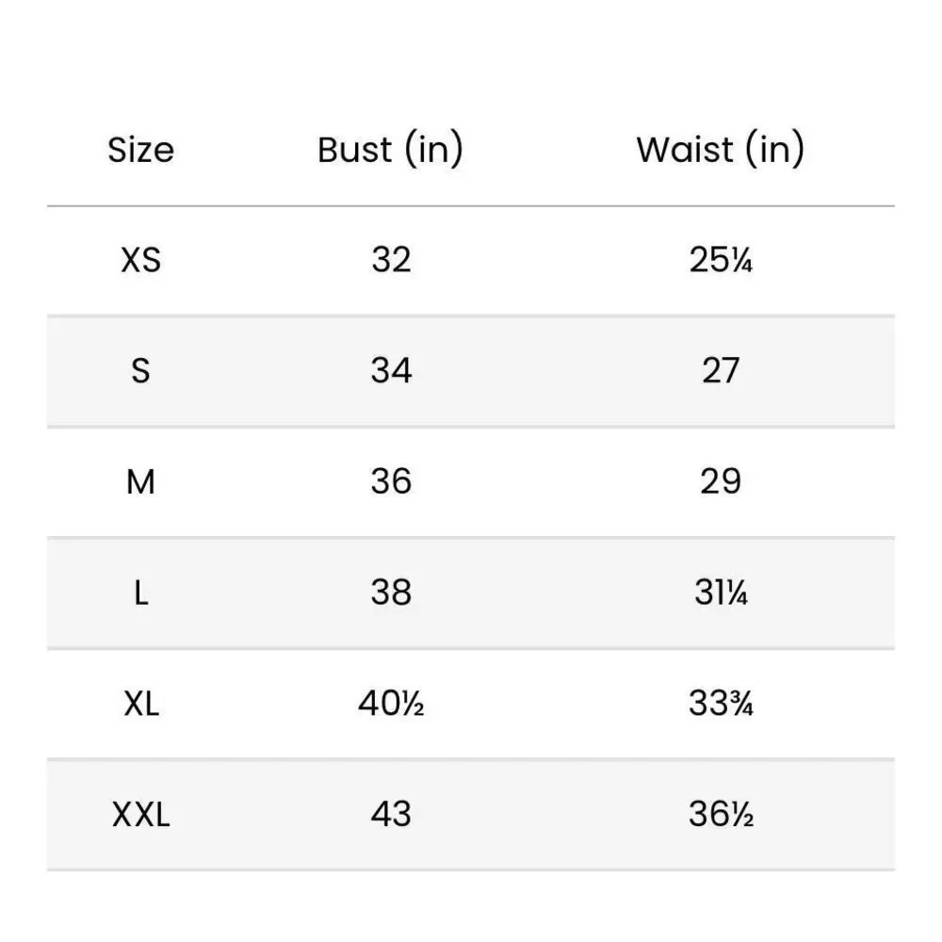Click the XL bust value 40½
The width and height of the screenshot is (942, 942).
[391, 704]
